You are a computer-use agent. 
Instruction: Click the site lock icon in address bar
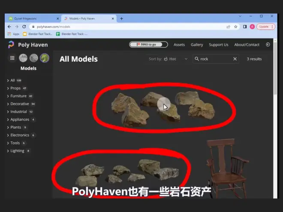pyautogui.click(x=33, y=27)
